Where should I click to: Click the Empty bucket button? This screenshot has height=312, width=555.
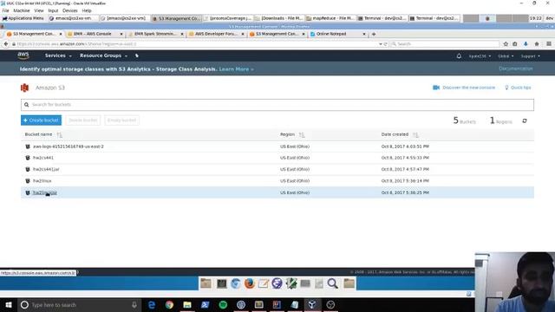point(121,120)
